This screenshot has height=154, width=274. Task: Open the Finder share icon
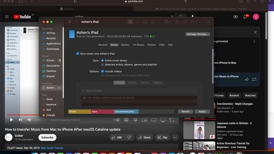(177, 22)
